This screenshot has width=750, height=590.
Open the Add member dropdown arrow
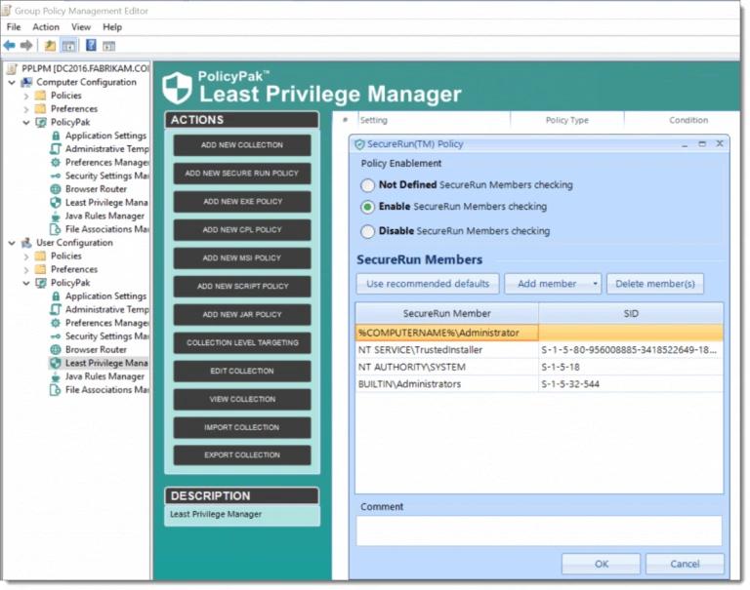tap(595, 284)
